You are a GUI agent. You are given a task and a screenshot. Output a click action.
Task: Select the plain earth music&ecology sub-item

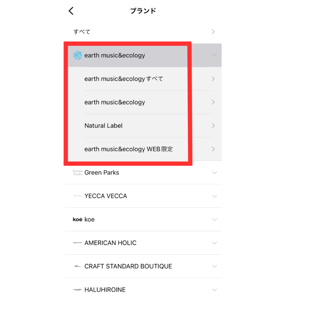[143, 102]
